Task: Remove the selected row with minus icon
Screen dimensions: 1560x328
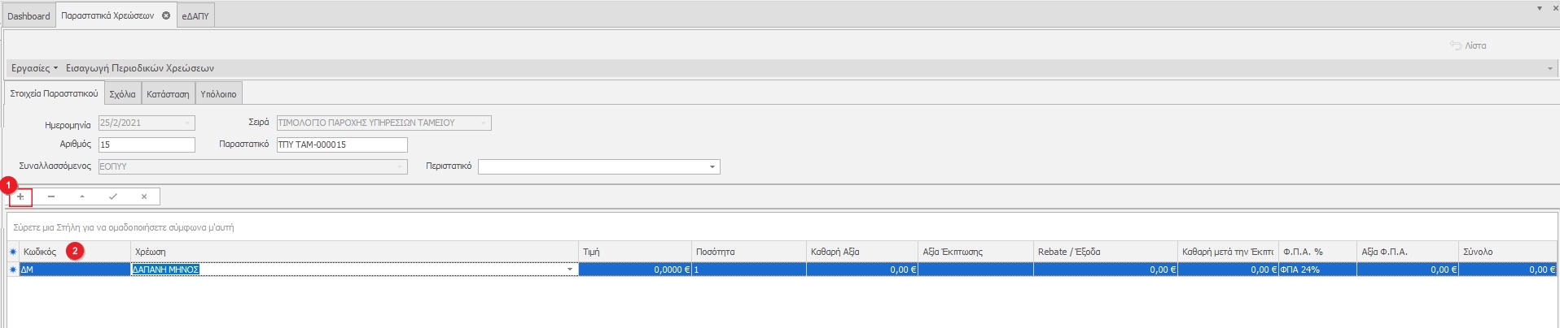Action: [x=51, y=196]
